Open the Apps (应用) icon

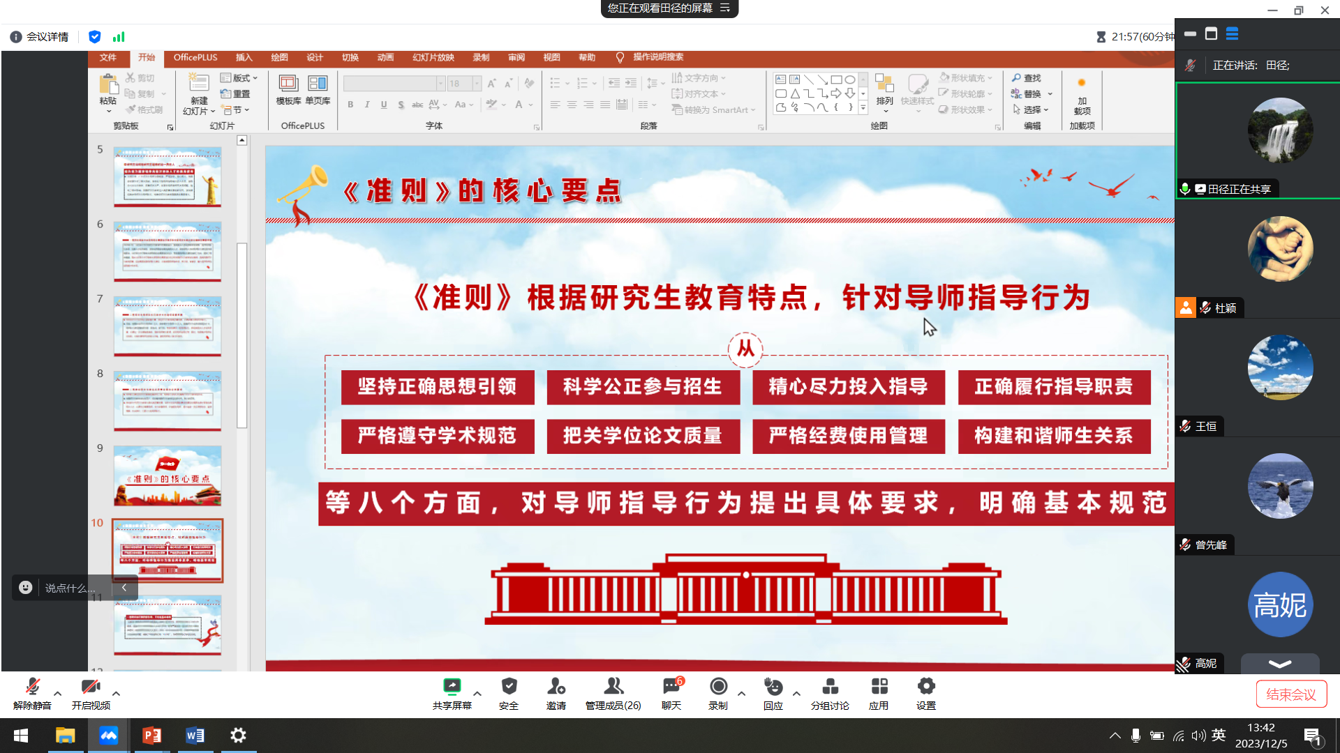[879, 687]
